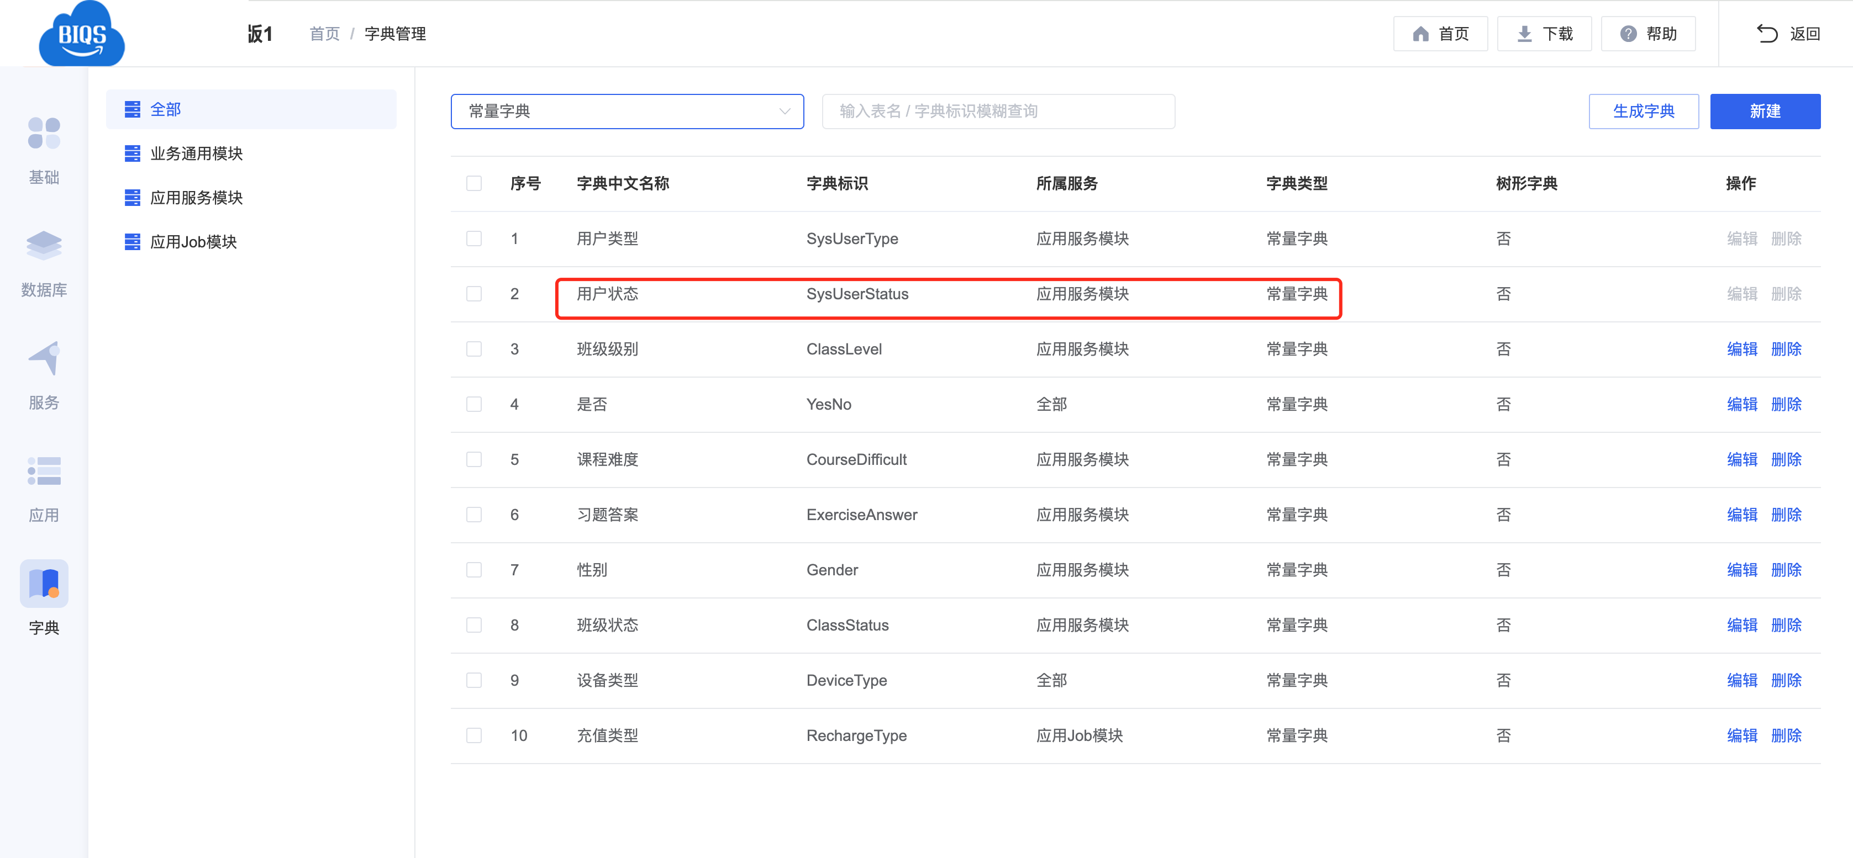Edit the 设备类型 dictionary row
This screenshot has height=858, width=1853.
[x=1742, y=681]
